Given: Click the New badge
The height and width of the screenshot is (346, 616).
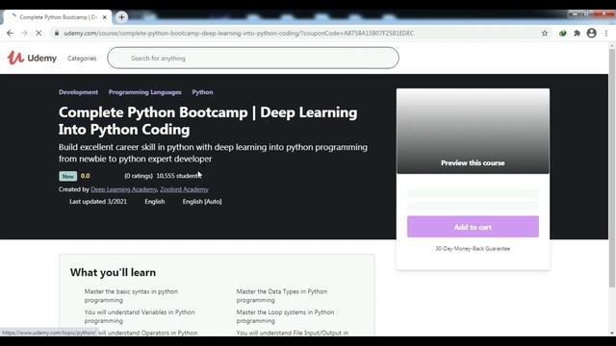Looking at the screenshot, I should pos(67,176).
